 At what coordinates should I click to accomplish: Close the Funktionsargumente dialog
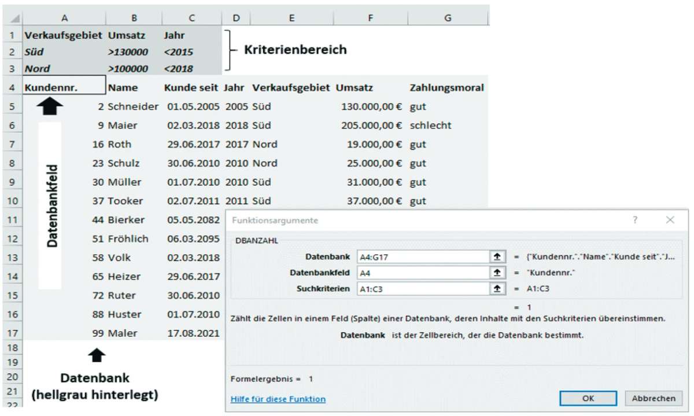(670, 220)
